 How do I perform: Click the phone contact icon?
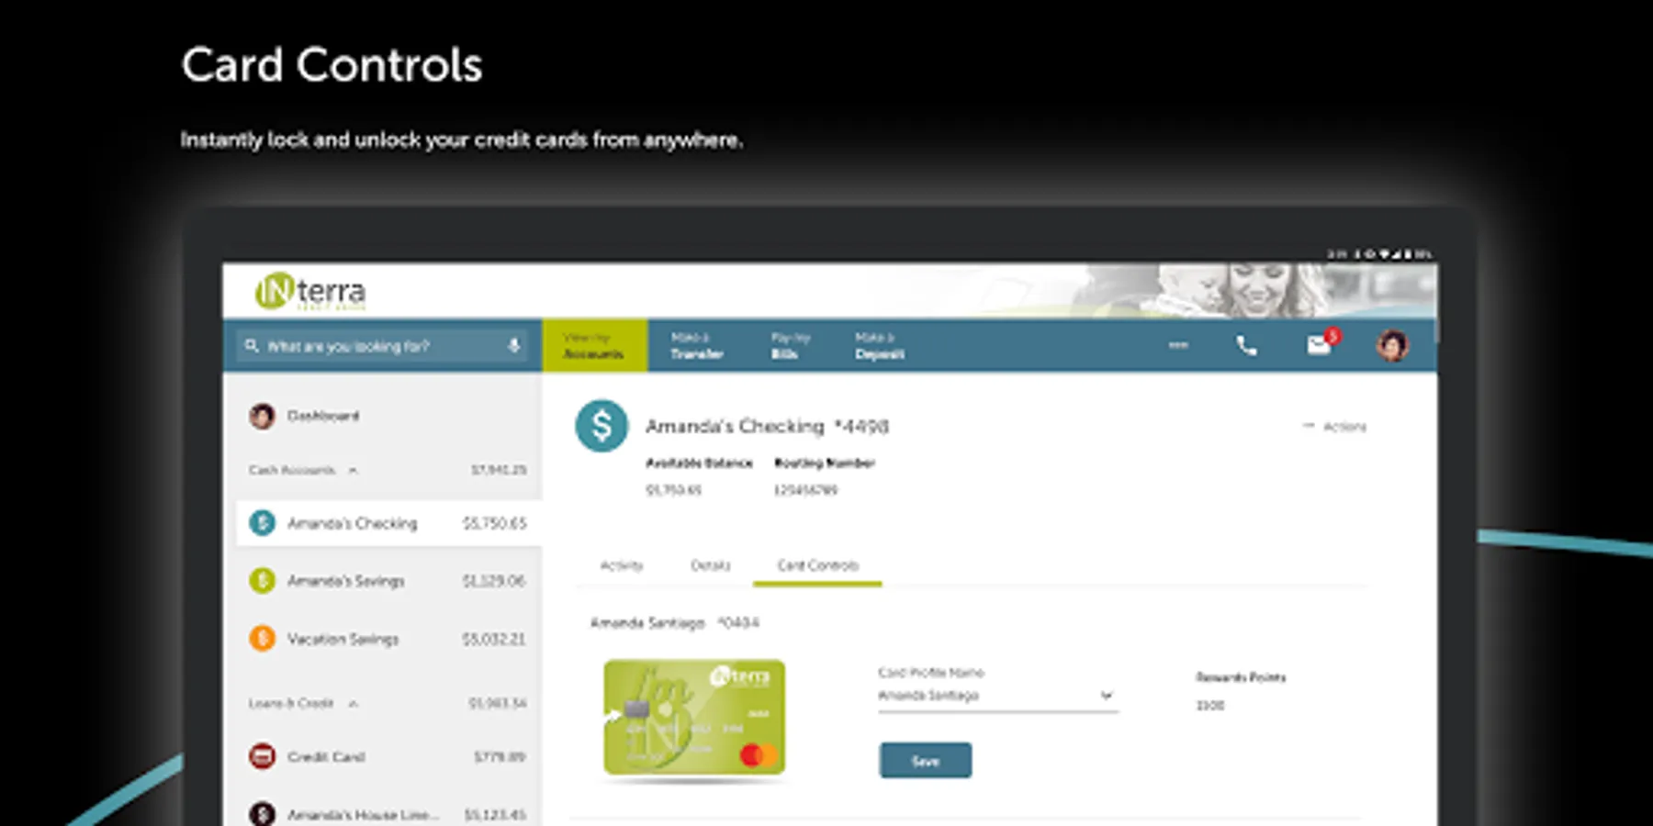coord(1246,345)
